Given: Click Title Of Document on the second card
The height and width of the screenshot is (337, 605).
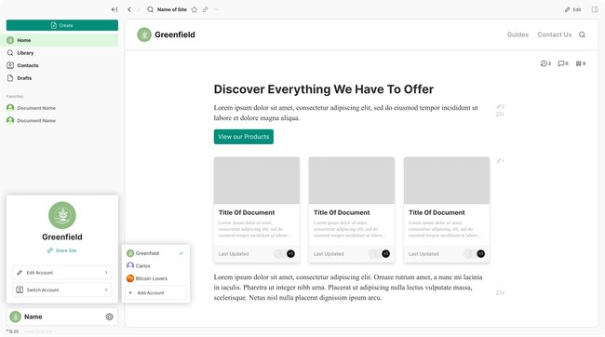Looking at the screenshot, I should (x=342, y=212).
